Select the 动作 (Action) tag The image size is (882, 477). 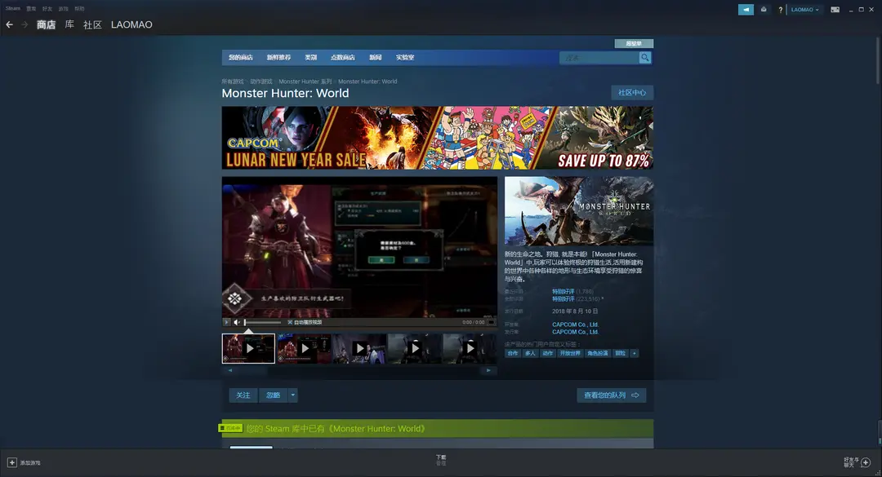point(547,353)
